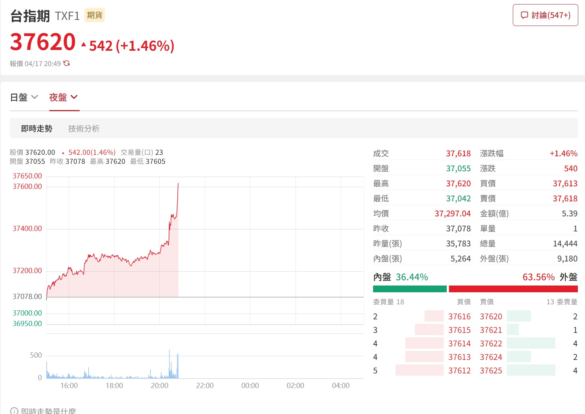Click the info icon beside 即時走勢是什麼
This screenshot has height=414, width=585.
tap(14, 411)
